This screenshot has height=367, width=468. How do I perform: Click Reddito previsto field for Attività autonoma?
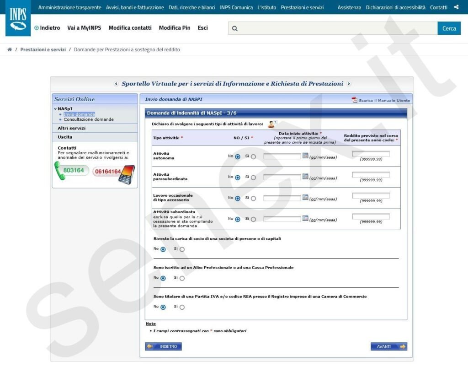pos(371,154)
